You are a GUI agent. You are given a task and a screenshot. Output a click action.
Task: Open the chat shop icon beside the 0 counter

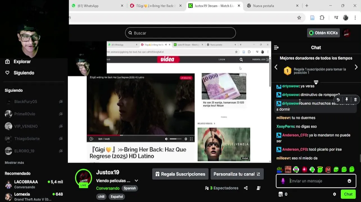click(x=280, y=194)
